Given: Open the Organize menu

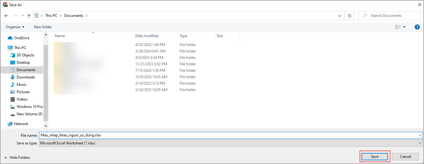Looking at the screenshot, I should point(15,27).
